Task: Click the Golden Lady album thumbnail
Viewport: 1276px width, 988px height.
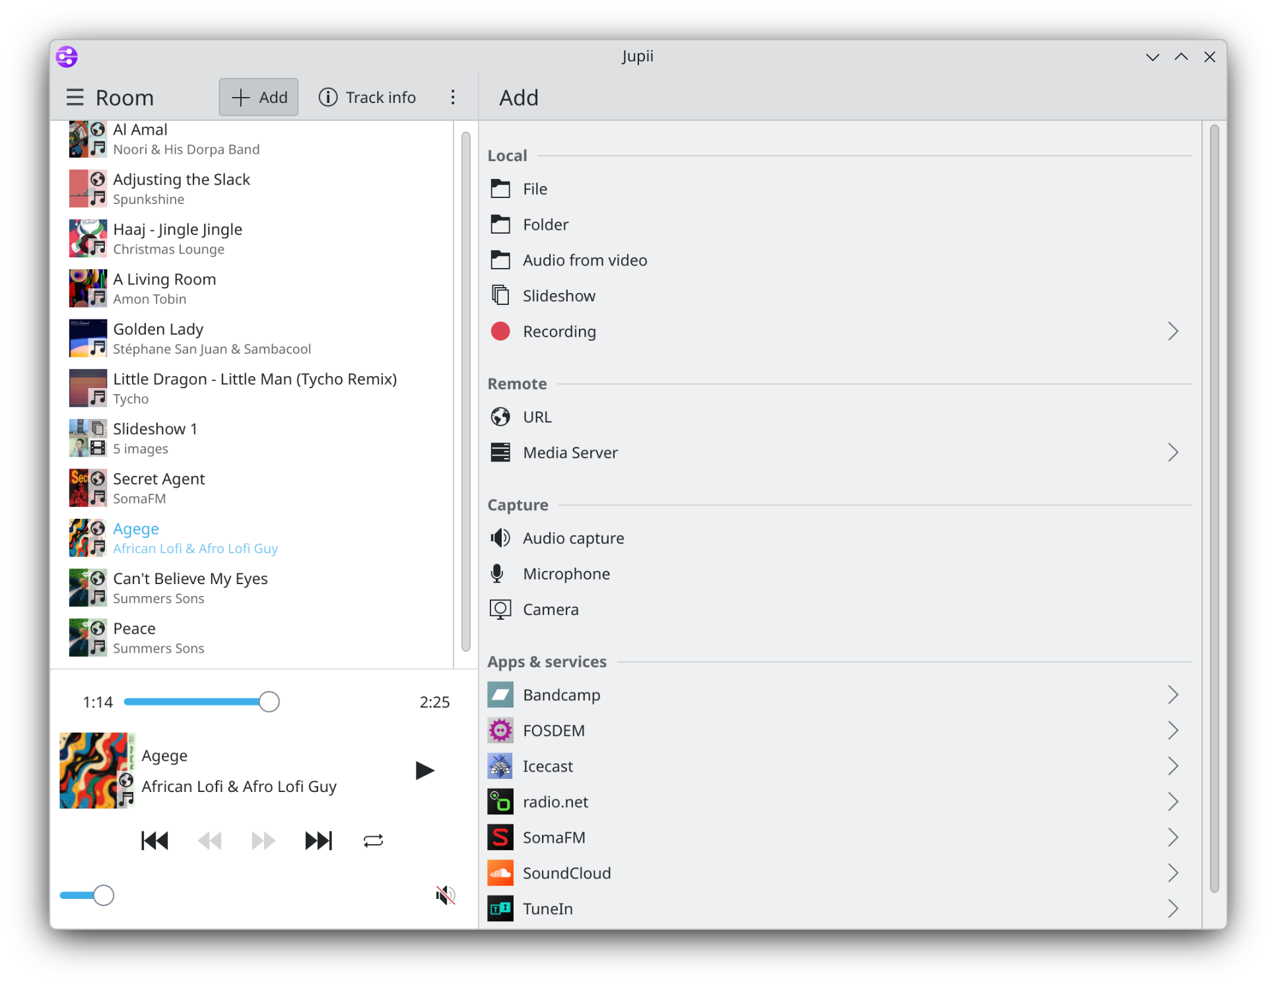Action: click(88, 338)
